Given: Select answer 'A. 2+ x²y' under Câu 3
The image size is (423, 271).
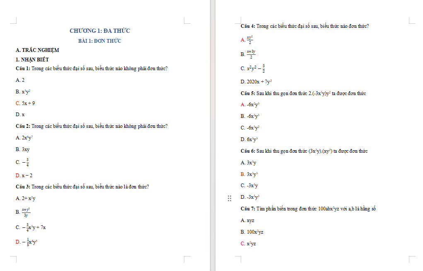Looking at the screenshot, I should coord(26,199).
